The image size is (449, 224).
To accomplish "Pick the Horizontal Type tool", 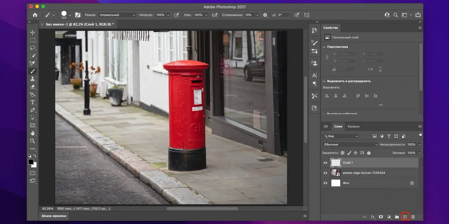I will [32, 102].
